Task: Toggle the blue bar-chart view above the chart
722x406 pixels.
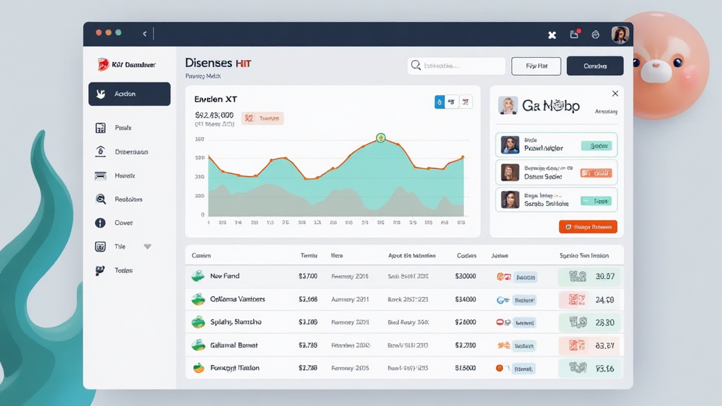Action: click(x=439, y=101)
